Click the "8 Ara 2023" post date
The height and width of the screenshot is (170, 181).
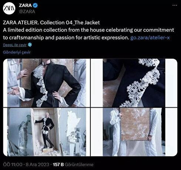37,164
